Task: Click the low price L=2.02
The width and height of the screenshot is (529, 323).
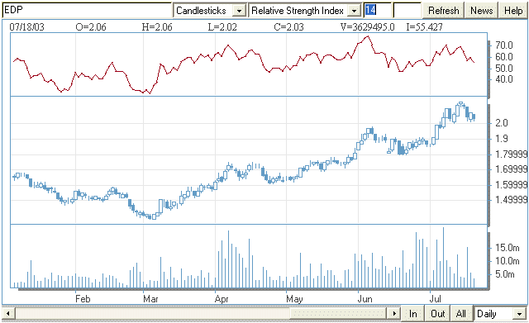Action: click(x=222, y=27)
